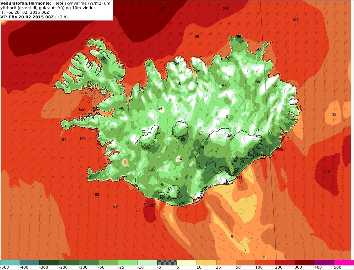Click the -52 value in the Westfjords
This screenshot has width=354, height=270.
[x=89, y=83]
